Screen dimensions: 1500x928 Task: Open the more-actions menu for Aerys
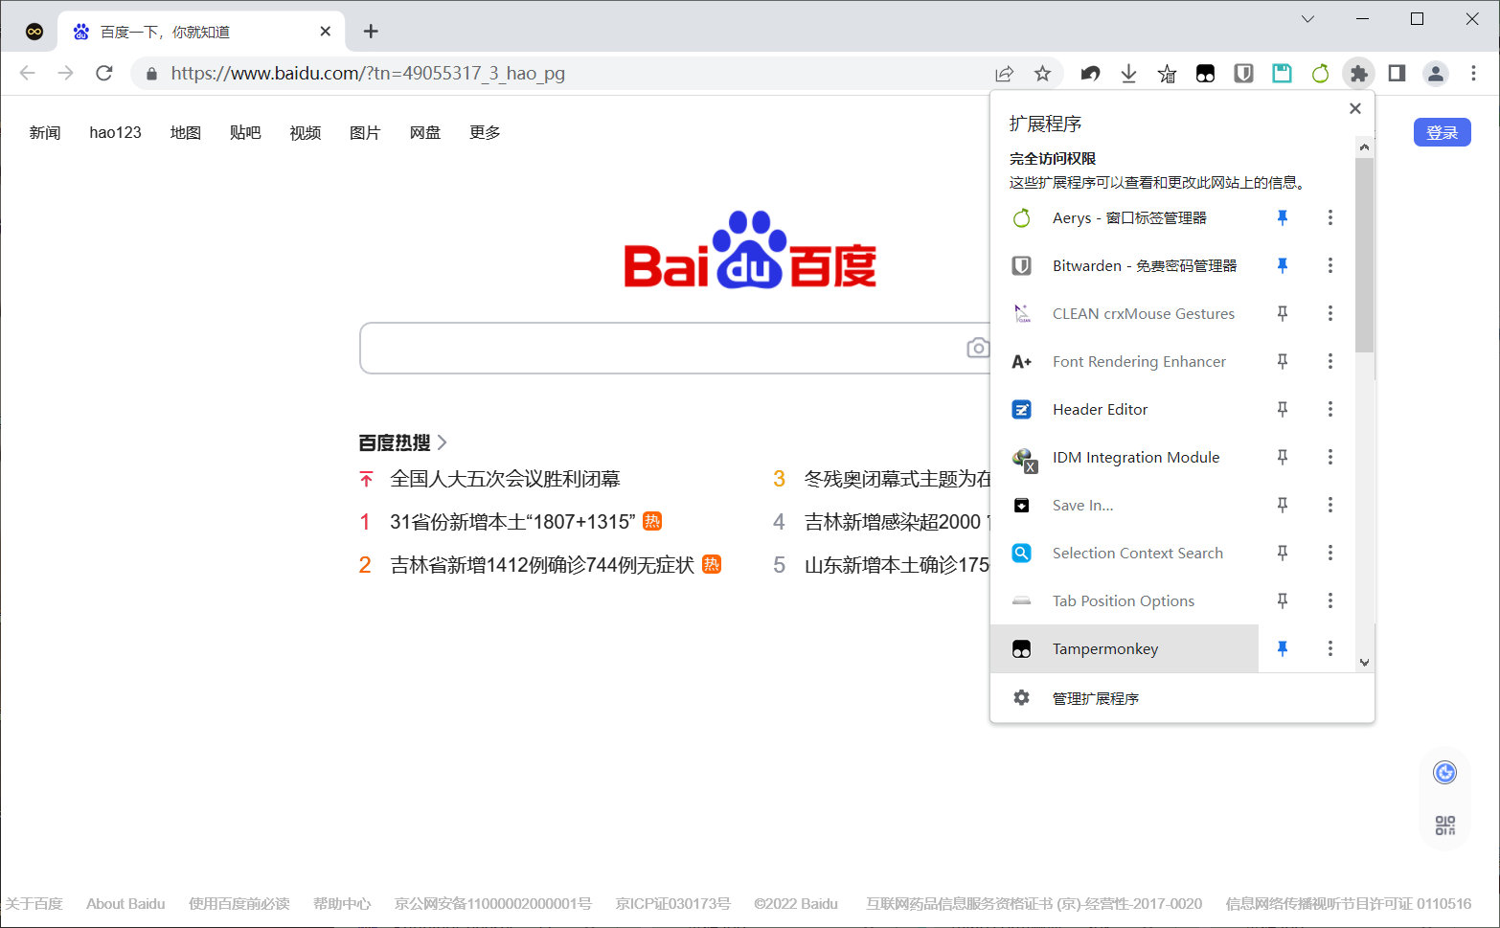click(1330, 218)
